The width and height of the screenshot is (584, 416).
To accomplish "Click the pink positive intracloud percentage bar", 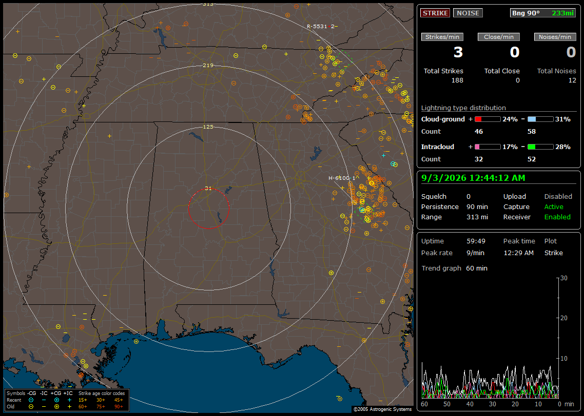I will click(488, 147).
